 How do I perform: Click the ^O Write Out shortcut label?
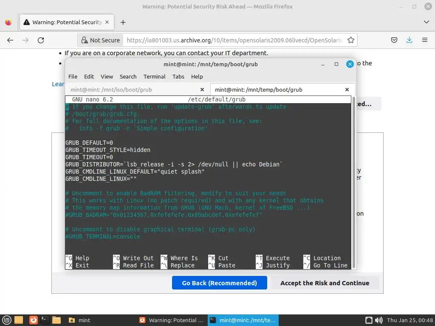(x=133, y=258)
